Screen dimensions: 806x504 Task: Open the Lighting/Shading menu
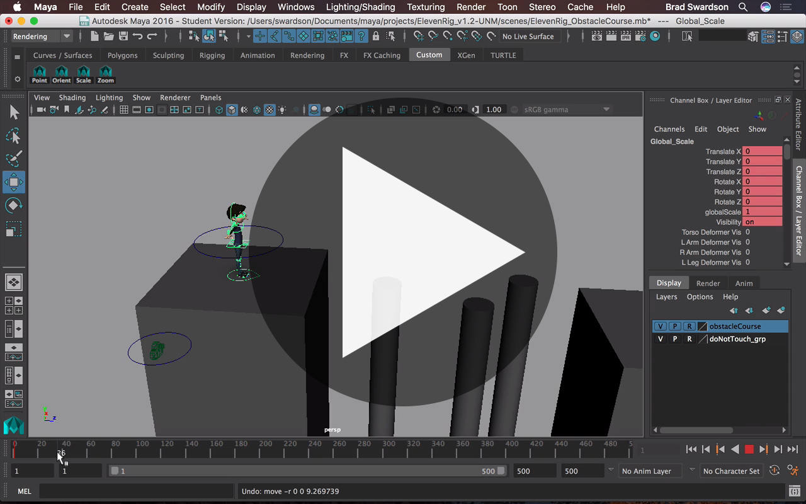[360, 7]
